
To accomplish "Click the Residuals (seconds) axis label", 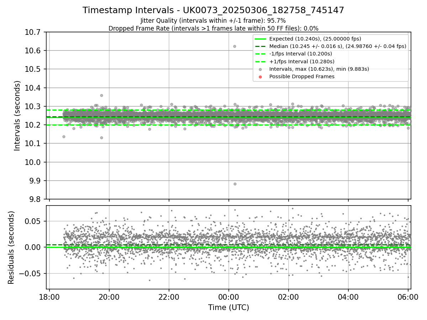I will click(x=11, y=247).
